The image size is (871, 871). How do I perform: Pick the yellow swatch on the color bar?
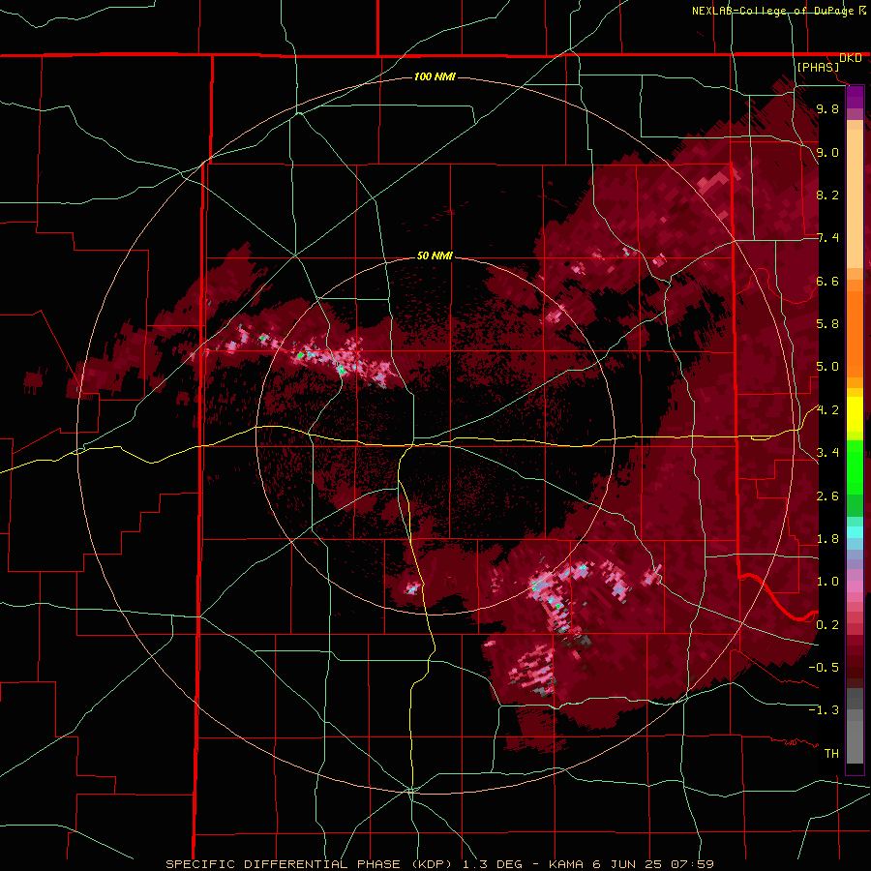pos(855,414)
